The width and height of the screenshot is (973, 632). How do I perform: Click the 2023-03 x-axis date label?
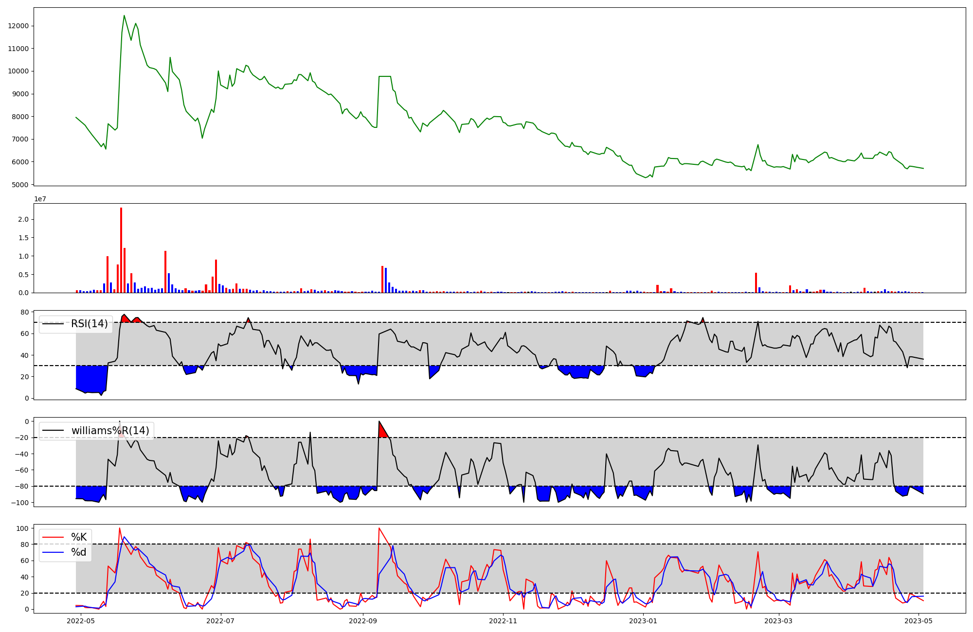(779, 621)
